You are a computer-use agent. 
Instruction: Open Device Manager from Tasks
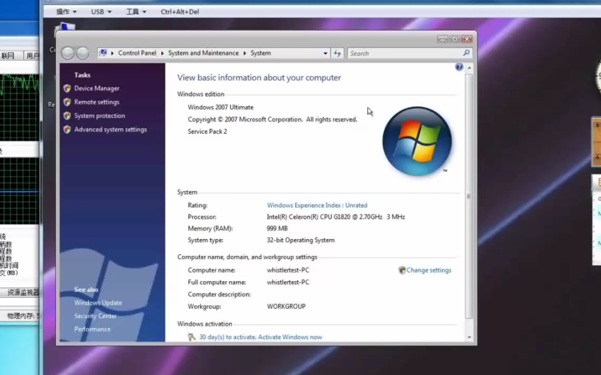click(x=97, y=88)
